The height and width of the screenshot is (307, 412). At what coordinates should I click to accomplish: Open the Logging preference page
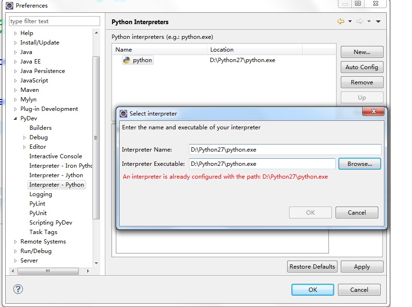[x=41, y=194]
